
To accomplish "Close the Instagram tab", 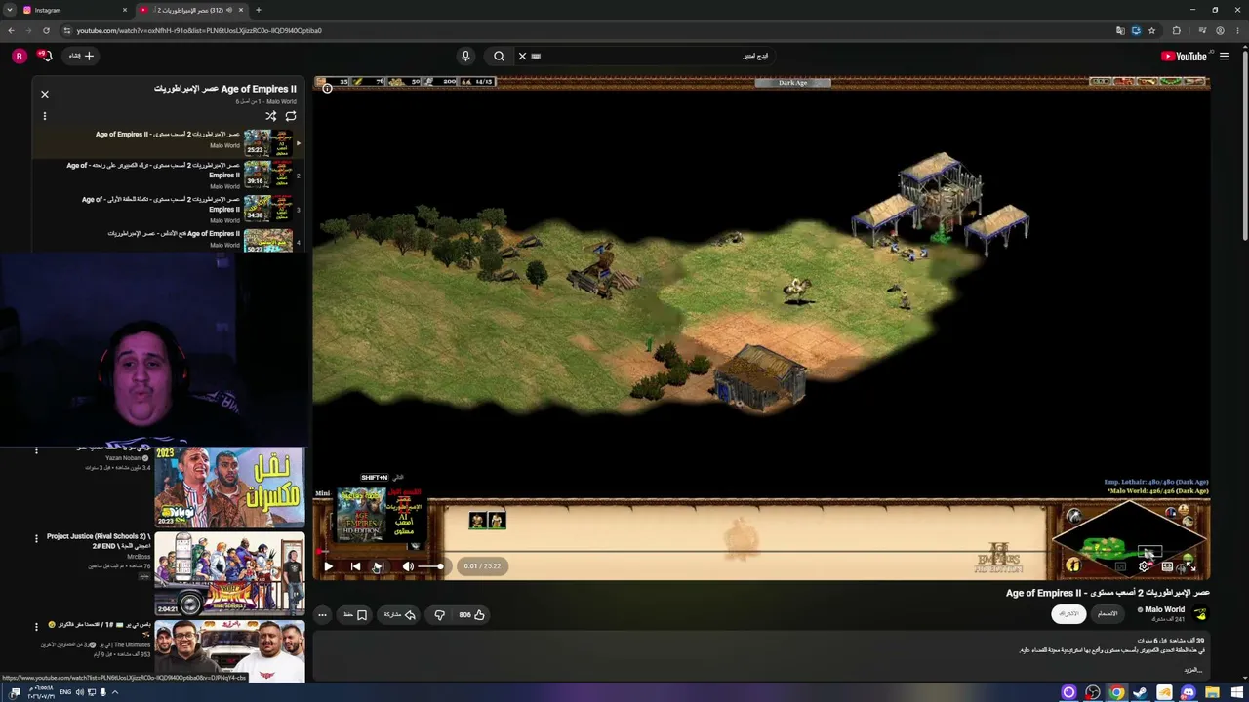I will coord(124,10).
